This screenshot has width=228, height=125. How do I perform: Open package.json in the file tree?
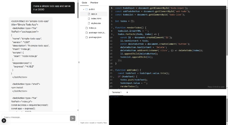[95, 37]
